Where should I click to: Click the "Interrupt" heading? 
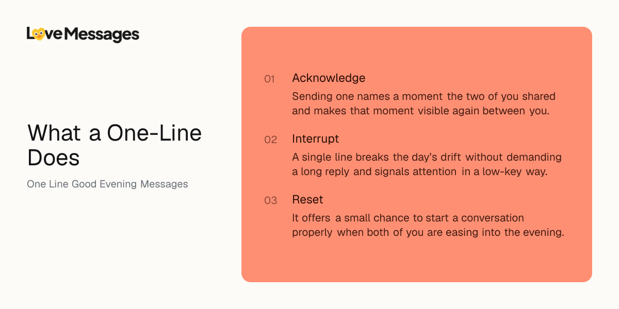(316, 139)
